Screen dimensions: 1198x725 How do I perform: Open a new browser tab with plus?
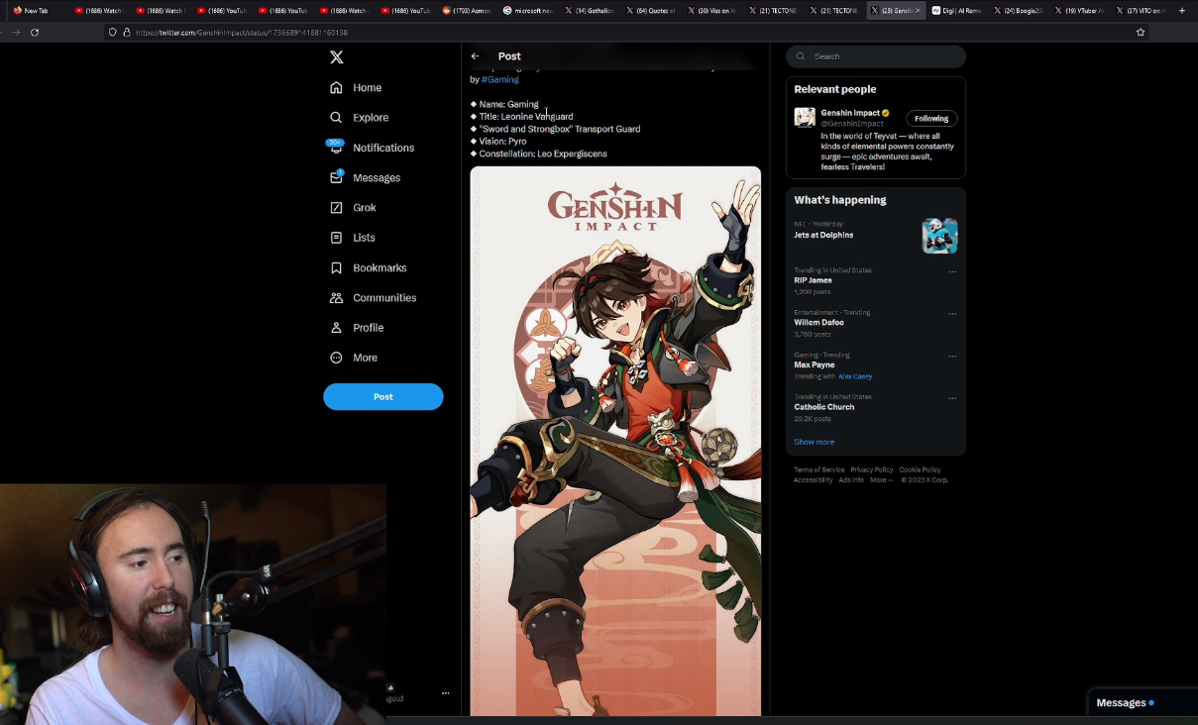(1182, 10)
